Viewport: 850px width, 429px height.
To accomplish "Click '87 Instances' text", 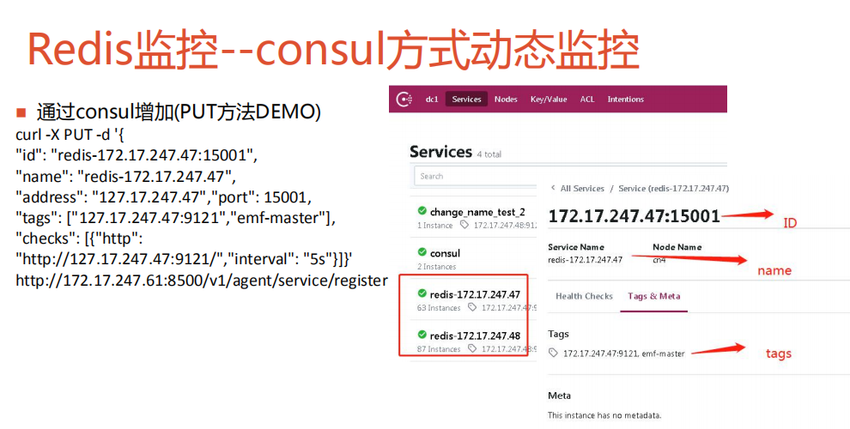I will point(439,349).
